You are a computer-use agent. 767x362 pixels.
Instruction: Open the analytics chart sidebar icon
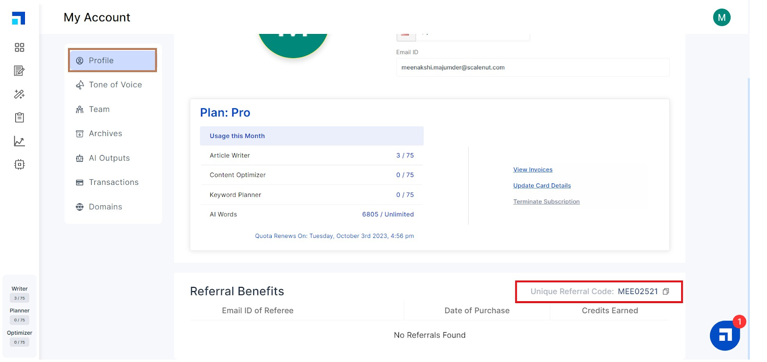coord(19,141)
